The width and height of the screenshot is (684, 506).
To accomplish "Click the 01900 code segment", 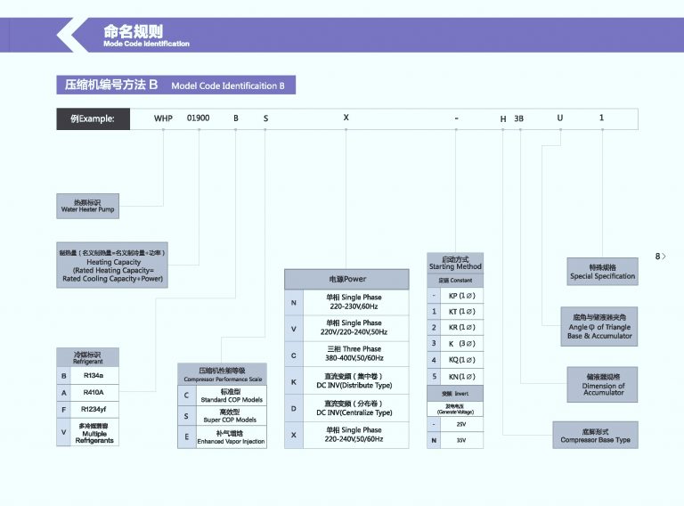I will pos(198,118).
